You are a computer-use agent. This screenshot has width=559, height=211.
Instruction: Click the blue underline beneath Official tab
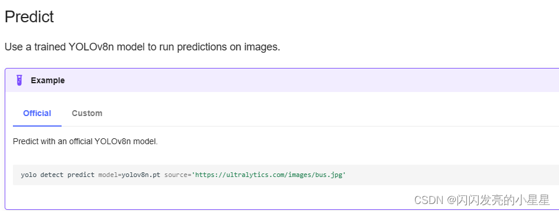click(x=37, y=126)
